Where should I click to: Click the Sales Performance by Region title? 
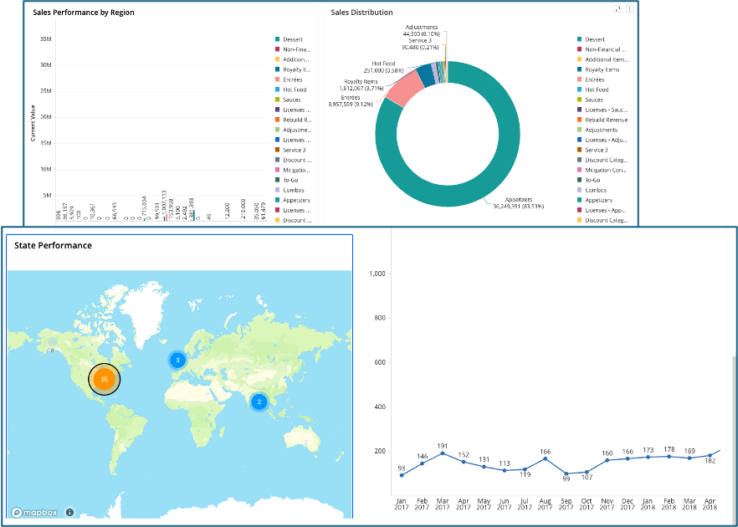(x=83, y=13)
